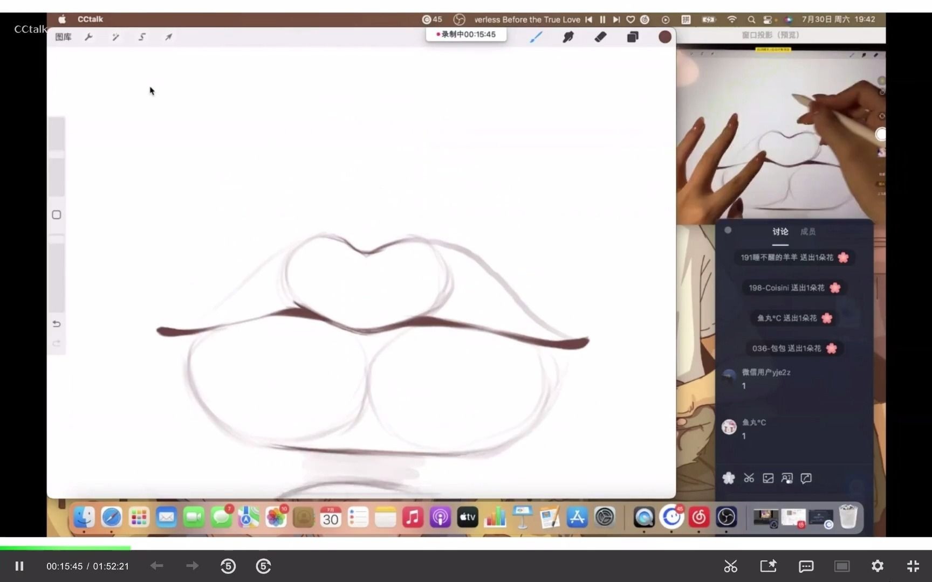Viewport: 932px width, 582px height.
Task: Click the share chat bubble icon in chat toolbar
Action: pos(806,478)
